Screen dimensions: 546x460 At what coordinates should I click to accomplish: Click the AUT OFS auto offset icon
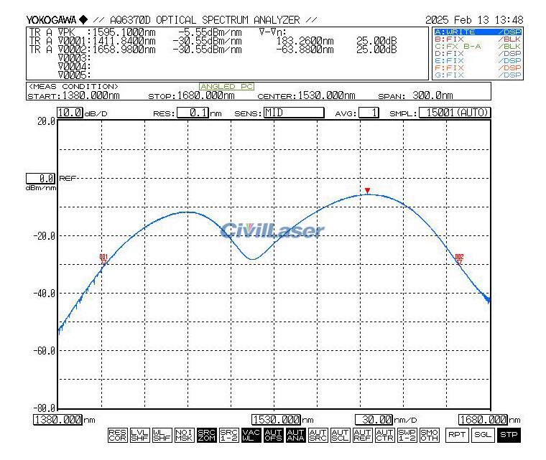[273, 435]
